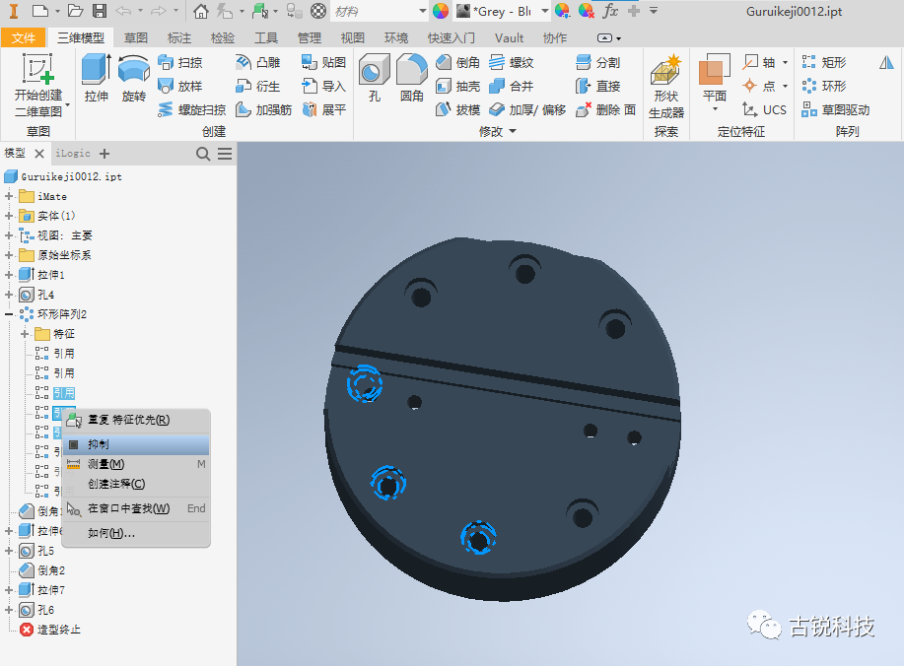
Task: Click the Home view house icon
Action: pos(201,11)
